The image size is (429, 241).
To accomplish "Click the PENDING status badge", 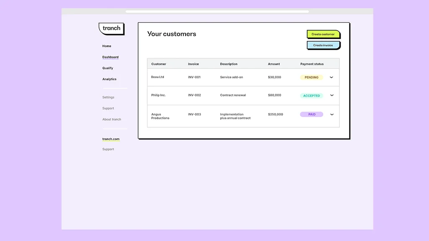I will 311,77.
